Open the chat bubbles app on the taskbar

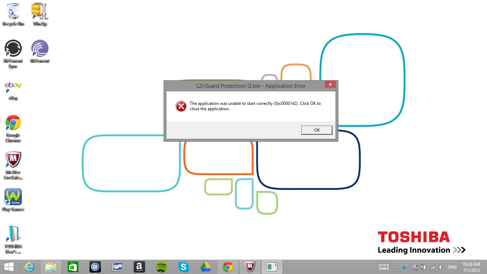pyautogui.click(x=117, y=267)
